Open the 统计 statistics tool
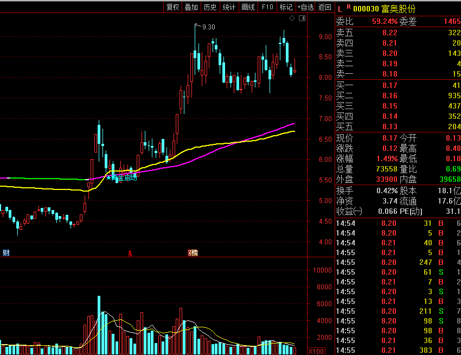The width and height of the screenshot is (461, 355). pyautogui.click(x=229, y=8)
